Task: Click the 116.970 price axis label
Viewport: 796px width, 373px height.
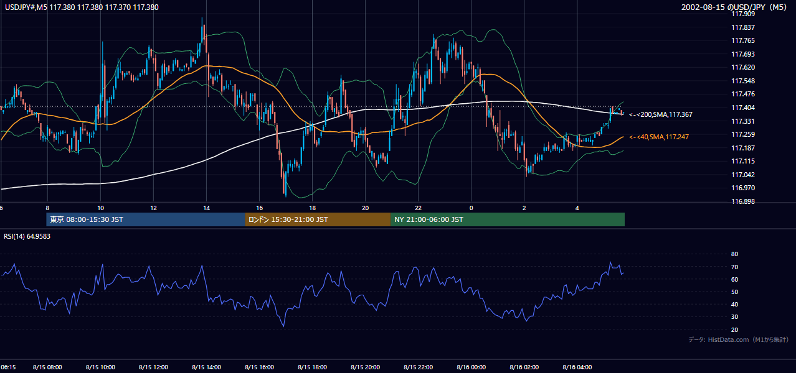Action: (x=743, y=188)
